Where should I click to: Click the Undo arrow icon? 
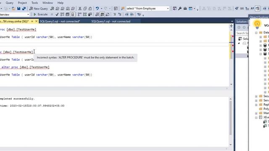pyautogui.click(x=97, y=8)
